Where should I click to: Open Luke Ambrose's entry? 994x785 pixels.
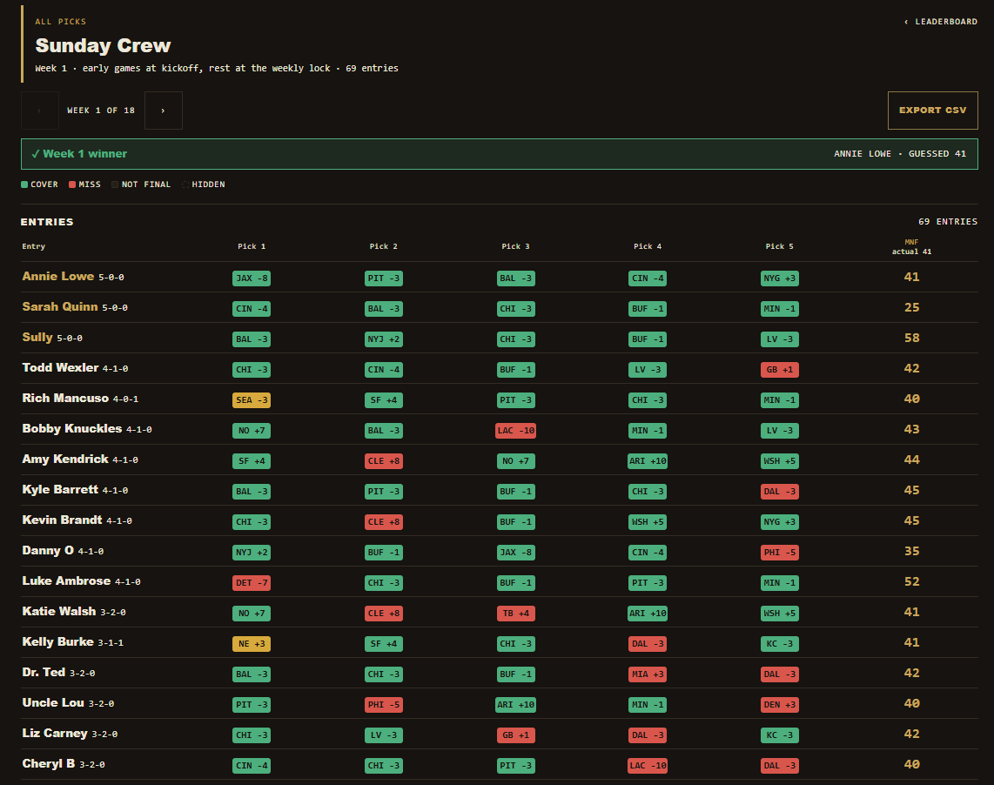66,580
